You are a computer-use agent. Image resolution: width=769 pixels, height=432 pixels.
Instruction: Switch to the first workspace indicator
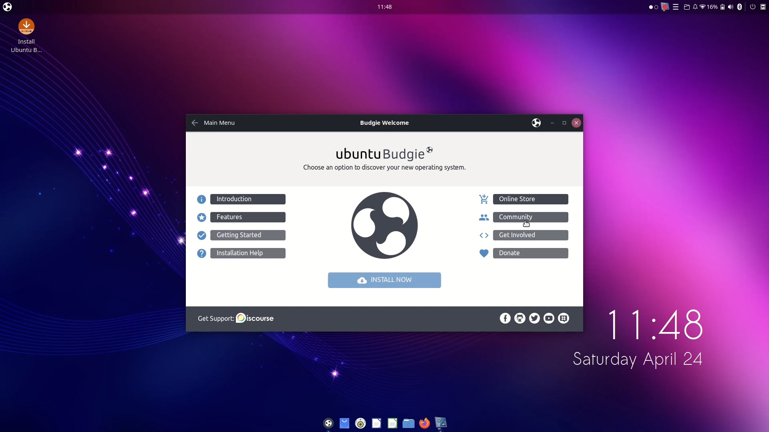click(x=651, y=7)
